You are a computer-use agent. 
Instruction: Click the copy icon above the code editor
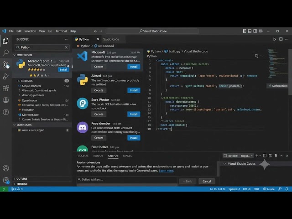point(256,56)
